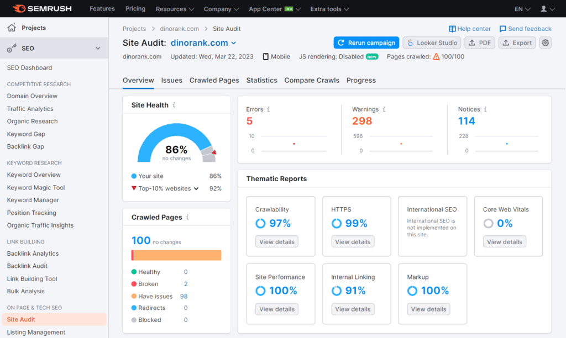This screenshot has width=566, height=338.
Task: Open Position Tracking in sidebar
Action: pyautogui.click(x=32, y=213)
